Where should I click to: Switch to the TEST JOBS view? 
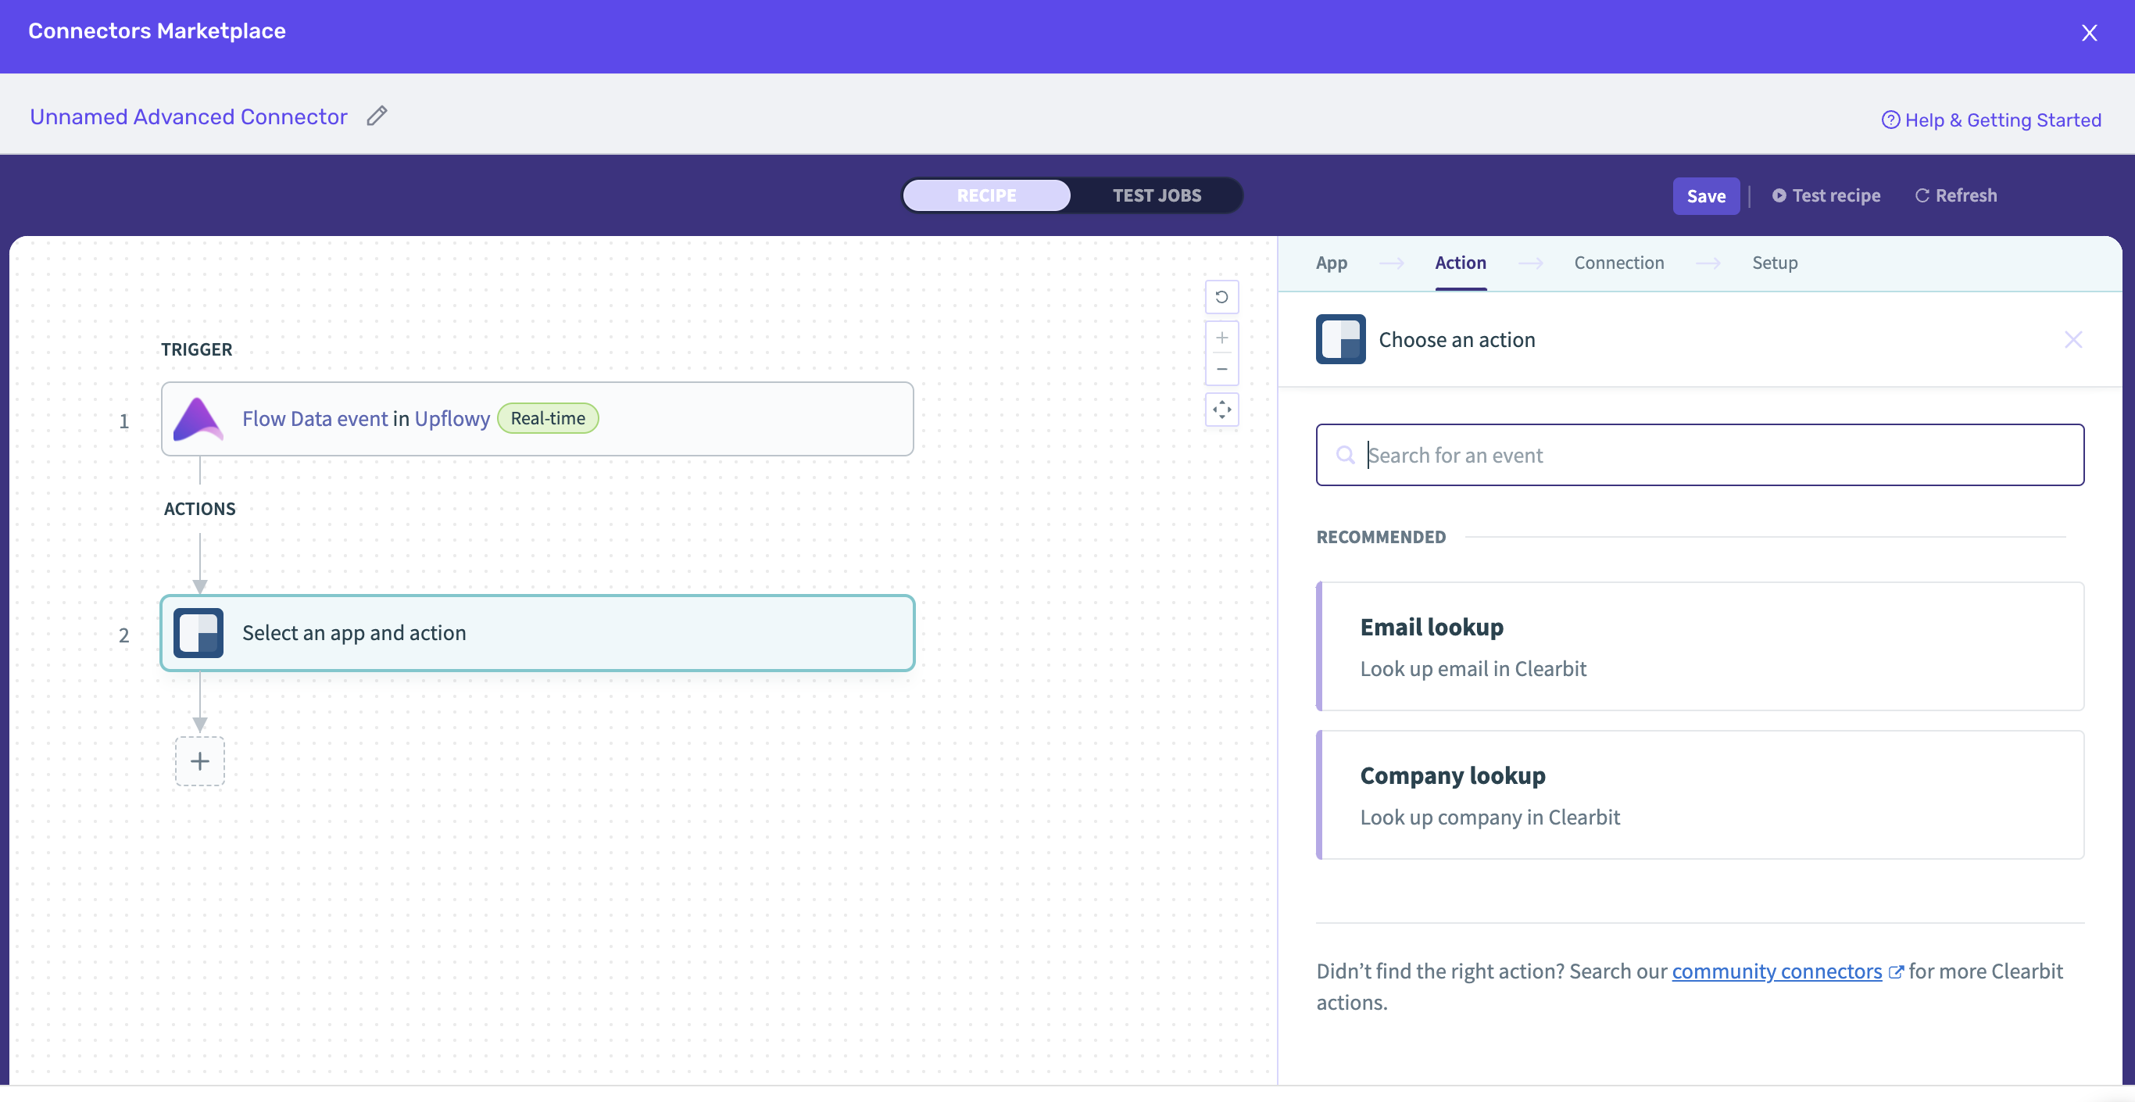tap(1156, 195)
